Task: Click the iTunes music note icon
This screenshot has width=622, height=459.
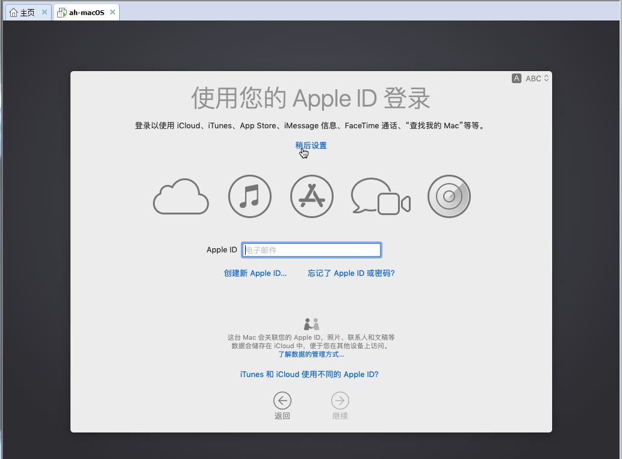Action: (x=250, y=197)
